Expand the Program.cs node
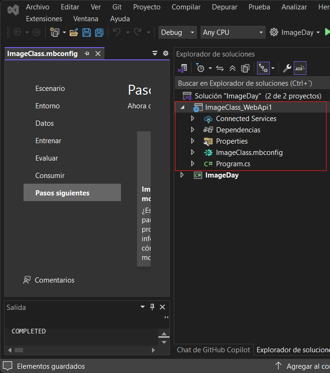330x373 pixels. pyautogui.click(x=193, y=164)
